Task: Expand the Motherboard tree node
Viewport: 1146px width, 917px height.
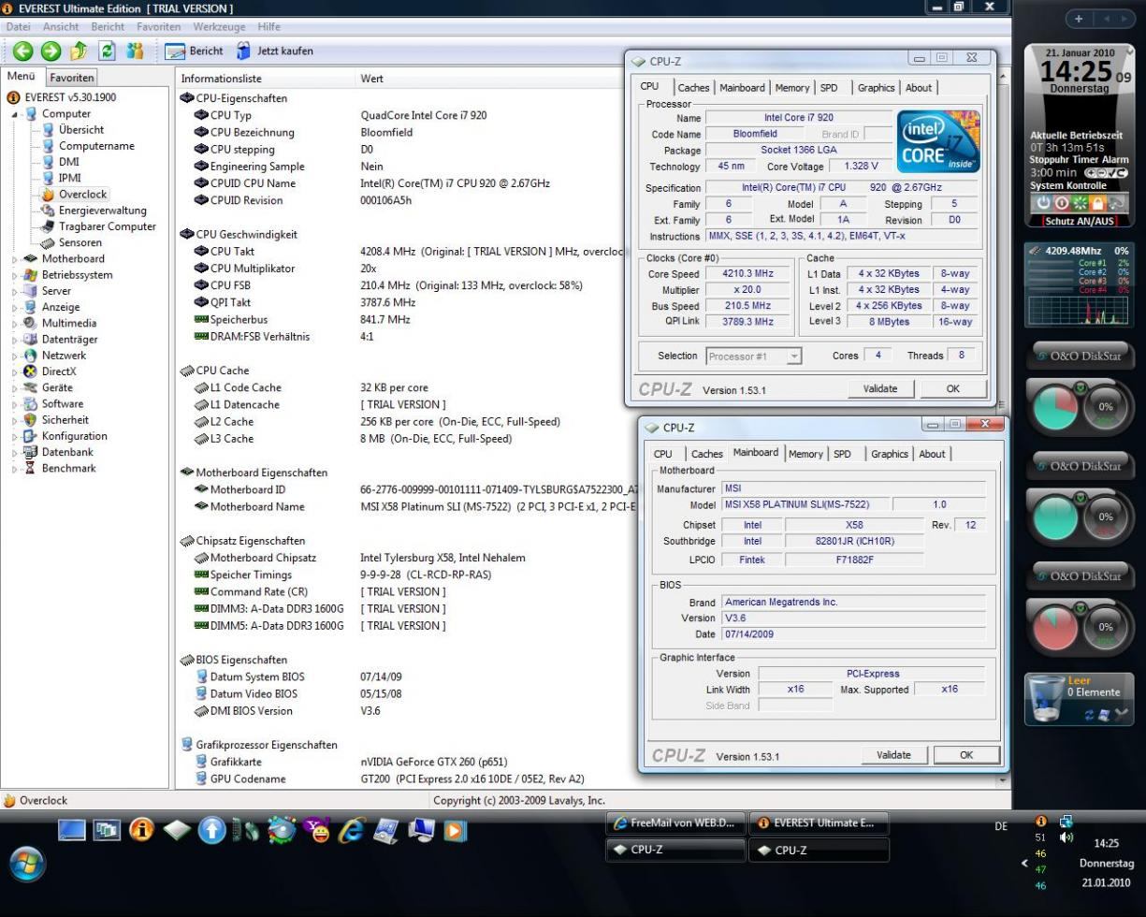Action: tap(15, 259)
